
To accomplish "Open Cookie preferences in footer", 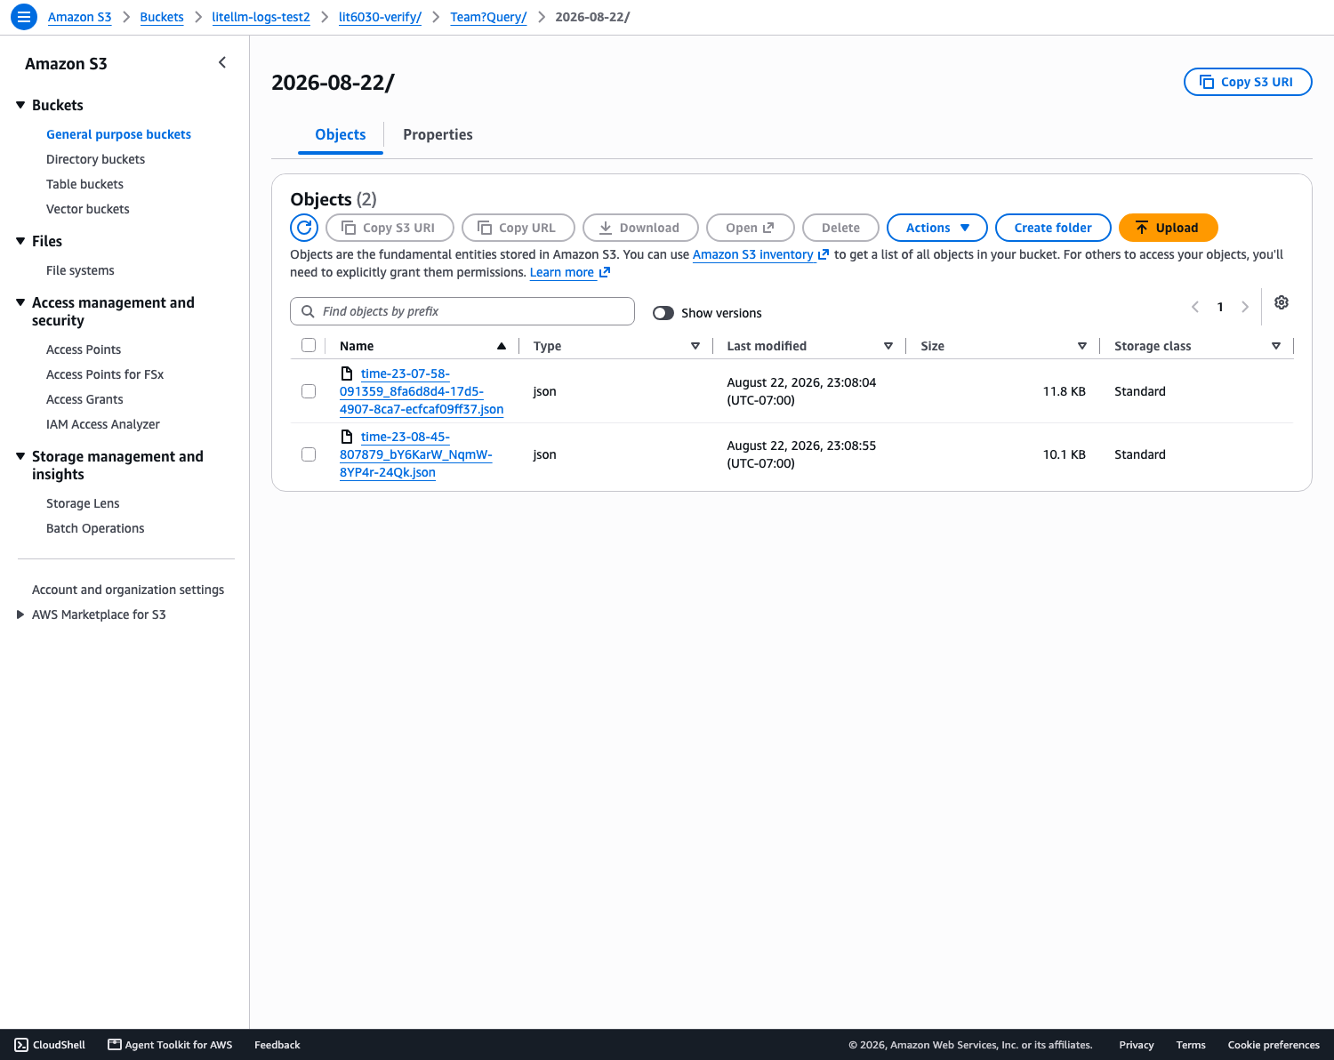I will (x=1274, y=1045).
